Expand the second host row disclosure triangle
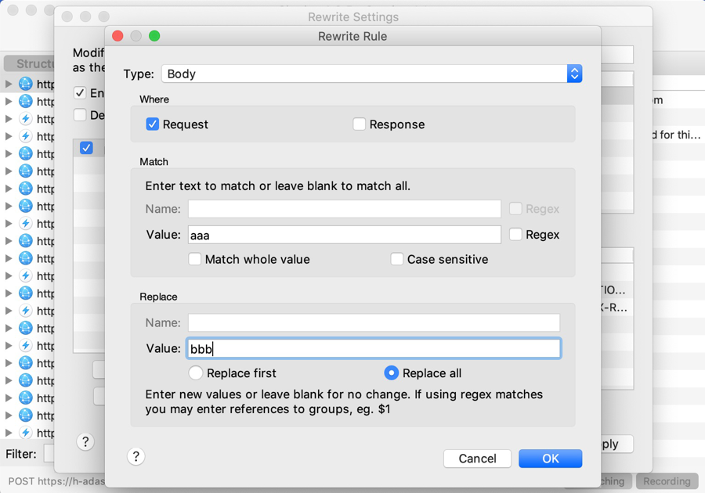The height and width of the screenshot is (493, 705). (9, 102)
